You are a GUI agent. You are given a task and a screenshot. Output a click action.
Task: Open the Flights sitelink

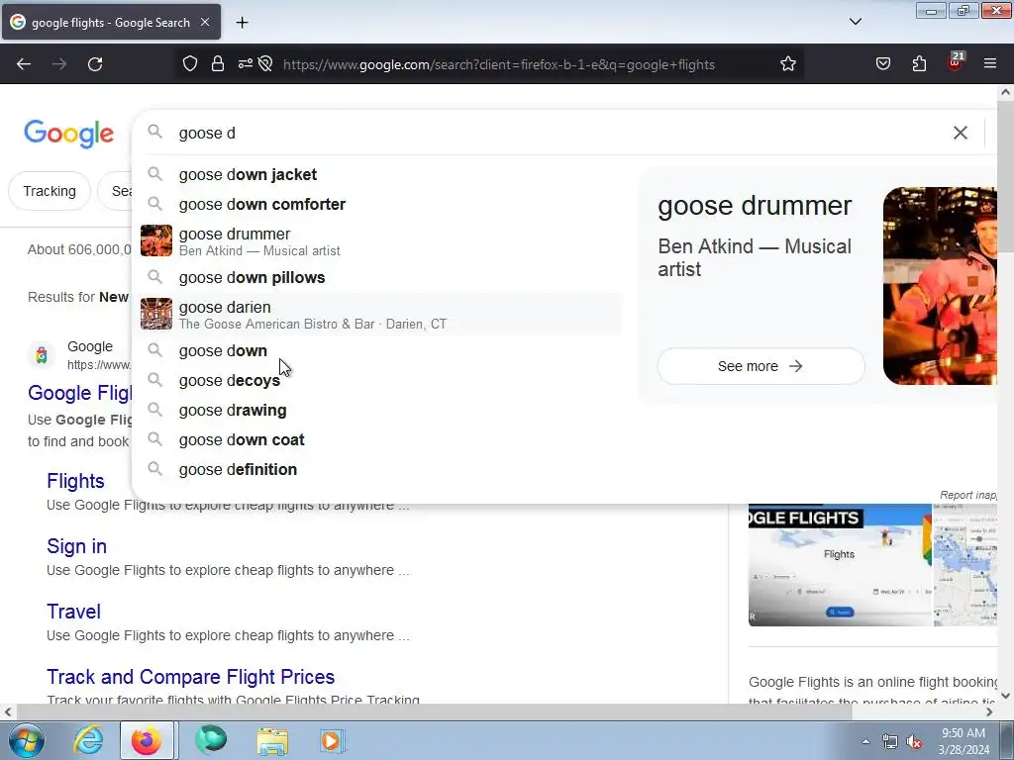tap(75, 481)
